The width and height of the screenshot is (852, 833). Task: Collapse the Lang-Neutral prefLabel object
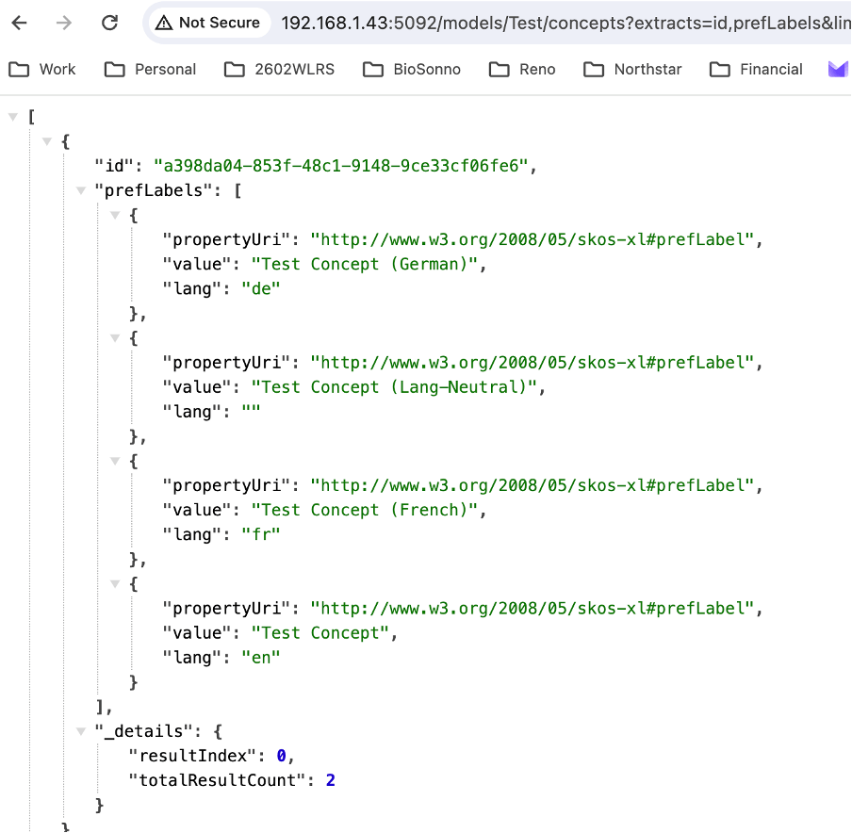point(115,338)
